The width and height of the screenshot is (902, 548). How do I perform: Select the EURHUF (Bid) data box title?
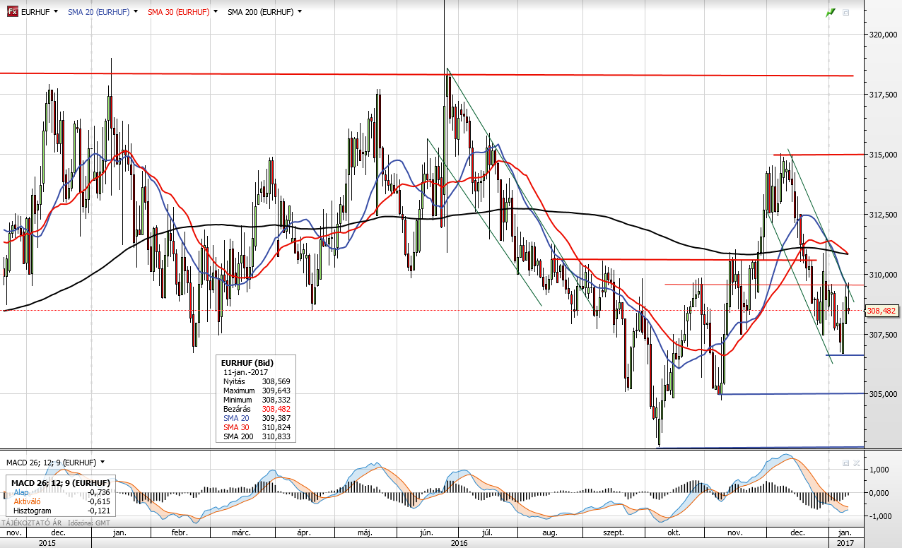[247, 363]
